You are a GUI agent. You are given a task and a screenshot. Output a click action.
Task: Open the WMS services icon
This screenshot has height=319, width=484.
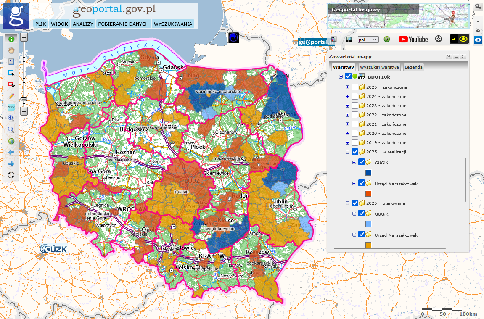click(349, 40)
